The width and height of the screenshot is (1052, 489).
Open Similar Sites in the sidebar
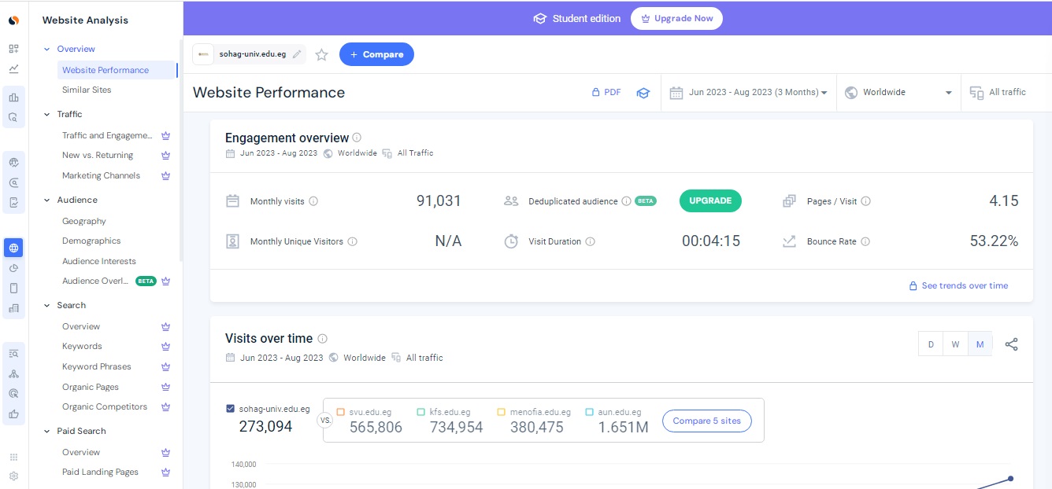click(87, 90)
